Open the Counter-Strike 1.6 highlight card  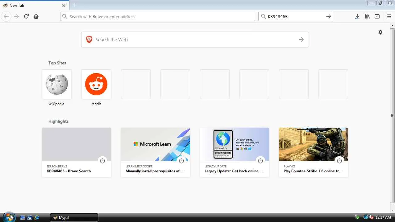tap(314, 152)
